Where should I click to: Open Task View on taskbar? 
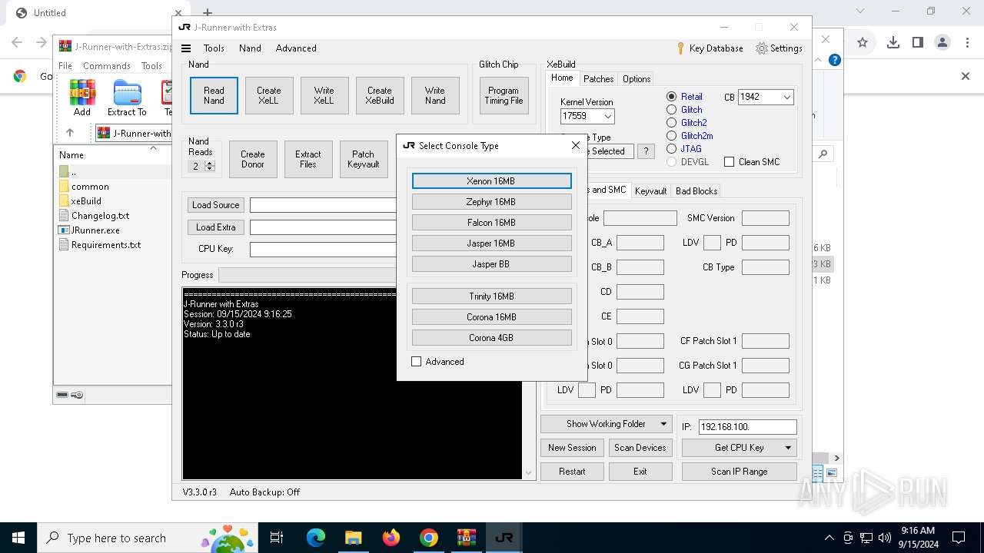[x=277, y=538]
